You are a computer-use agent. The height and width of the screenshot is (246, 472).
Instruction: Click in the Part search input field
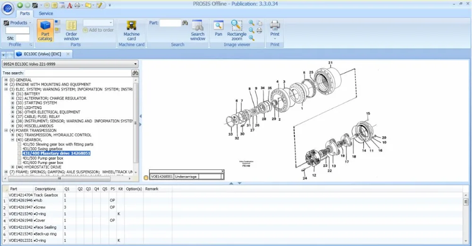(x=170, y=23)
